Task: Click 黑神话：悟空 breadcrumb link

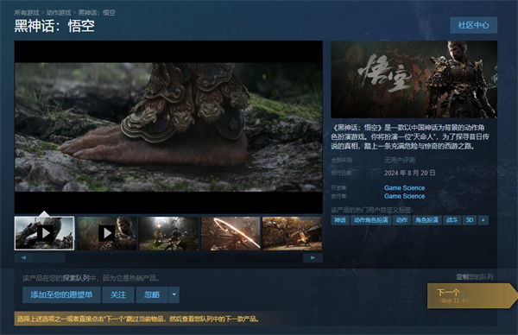Action: [97, 13]
